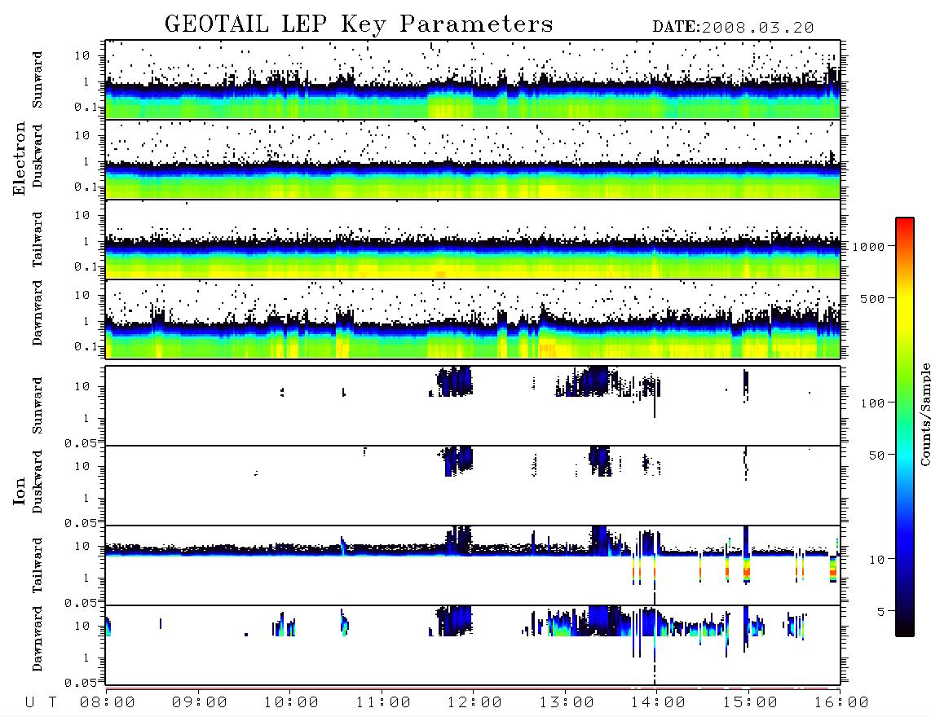Screen dimensions: 931x717
Task: Click the 15:00 time axis label
Action: point(750,703)
